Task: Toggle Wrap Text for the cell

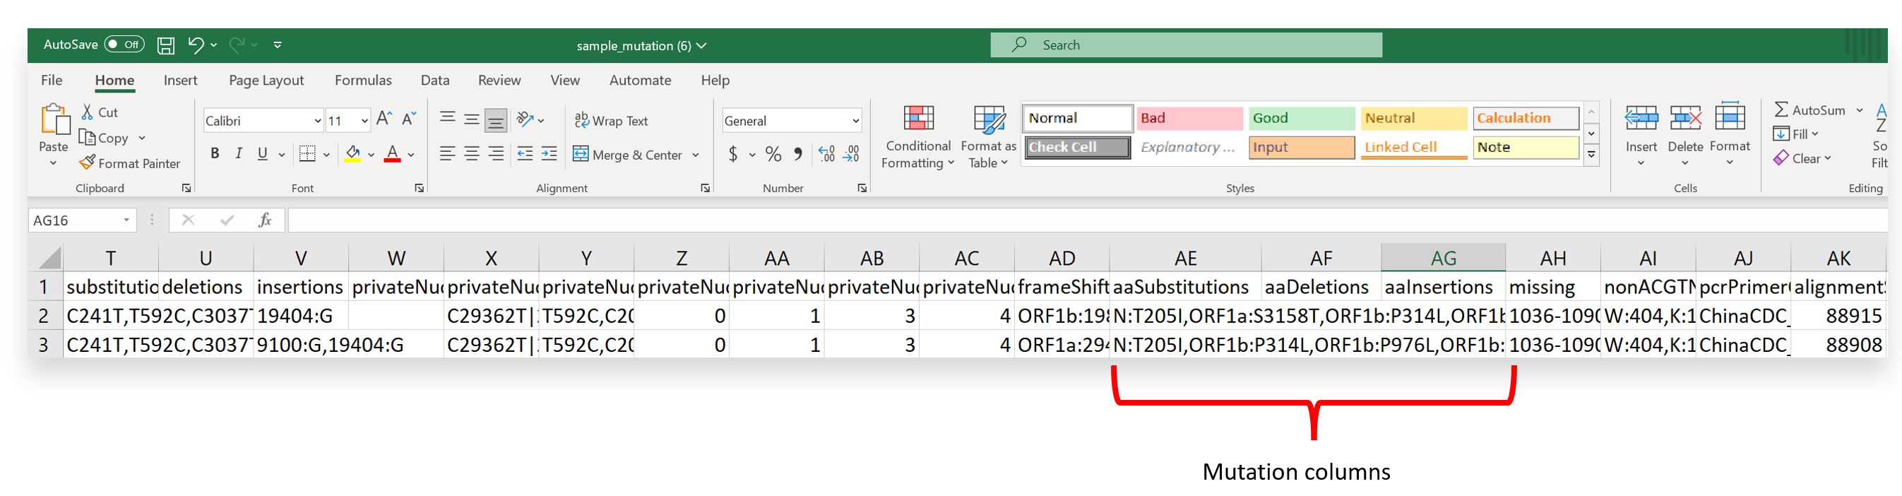Action: 611,121
